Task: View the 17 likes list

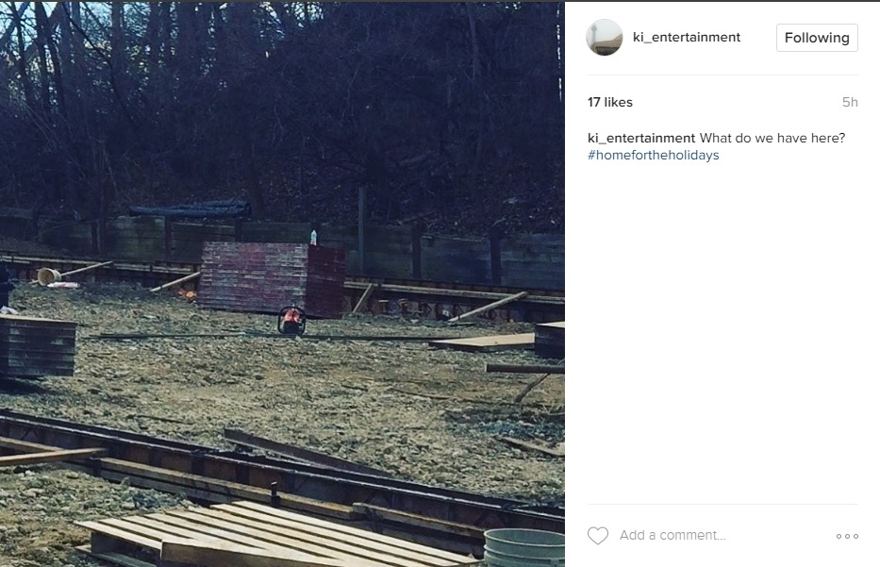Action: click(x=610, y=102)
